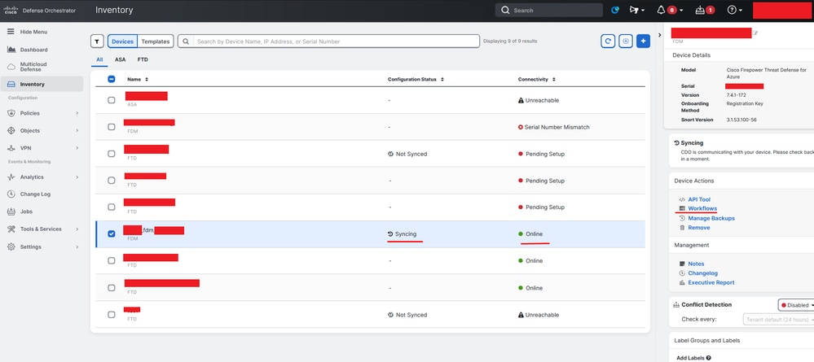Check the last FTD Unreachable row
The width and height of the screenshot is (814, 362).
[111, 315]
